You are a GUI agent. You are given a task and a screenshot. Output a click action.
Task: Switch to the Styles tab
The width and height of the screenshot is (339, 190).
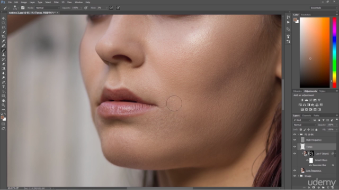322,91
